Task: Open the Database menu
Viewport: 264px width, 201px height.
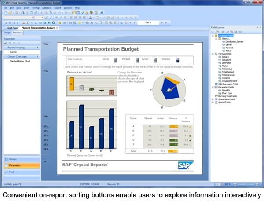Action: [47, 8]
